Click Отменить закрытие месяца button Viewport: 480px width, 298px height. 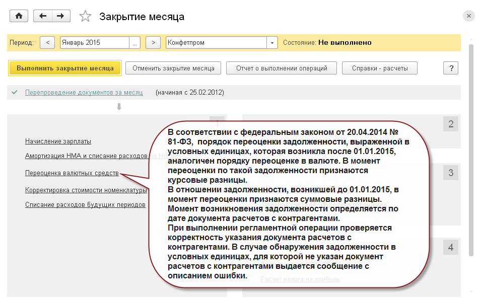173,68
